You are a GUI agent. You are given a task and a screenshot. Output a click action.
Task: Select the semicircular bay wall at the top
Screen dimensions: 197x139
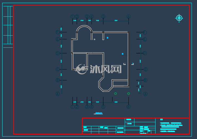coord(84,29)
